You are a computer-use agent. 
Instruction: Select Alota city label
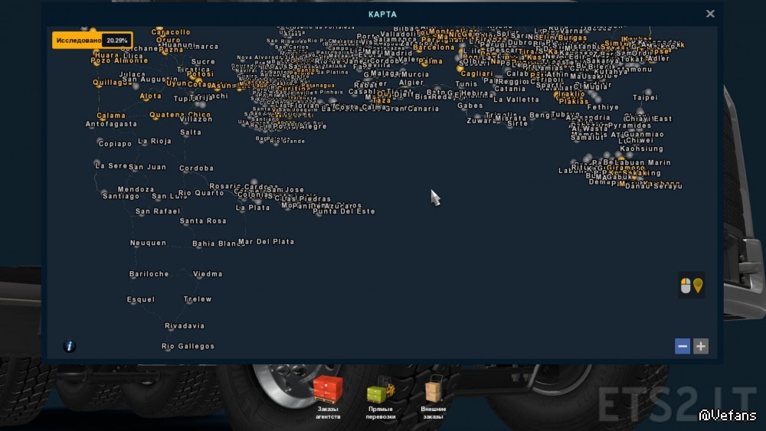[x=150, y=96]
